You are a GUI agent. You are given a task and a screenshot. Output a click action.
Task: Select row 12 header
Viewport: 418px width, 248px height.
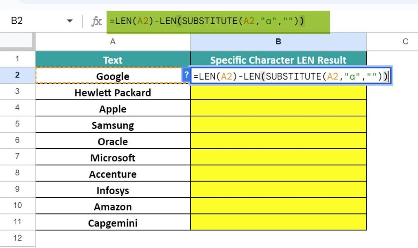tap(17, 238)
